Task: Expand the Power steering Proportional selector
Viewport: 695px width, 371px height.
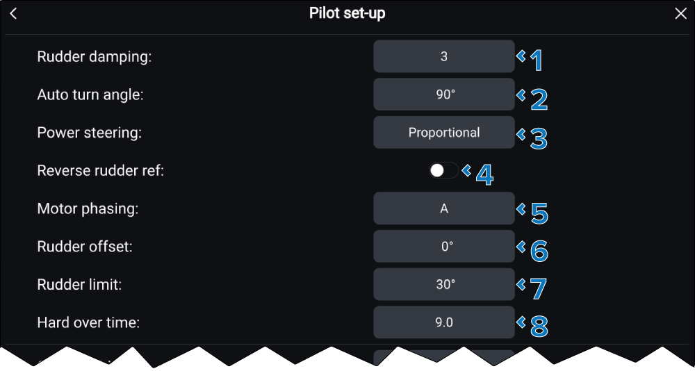Action: point(443,133)
